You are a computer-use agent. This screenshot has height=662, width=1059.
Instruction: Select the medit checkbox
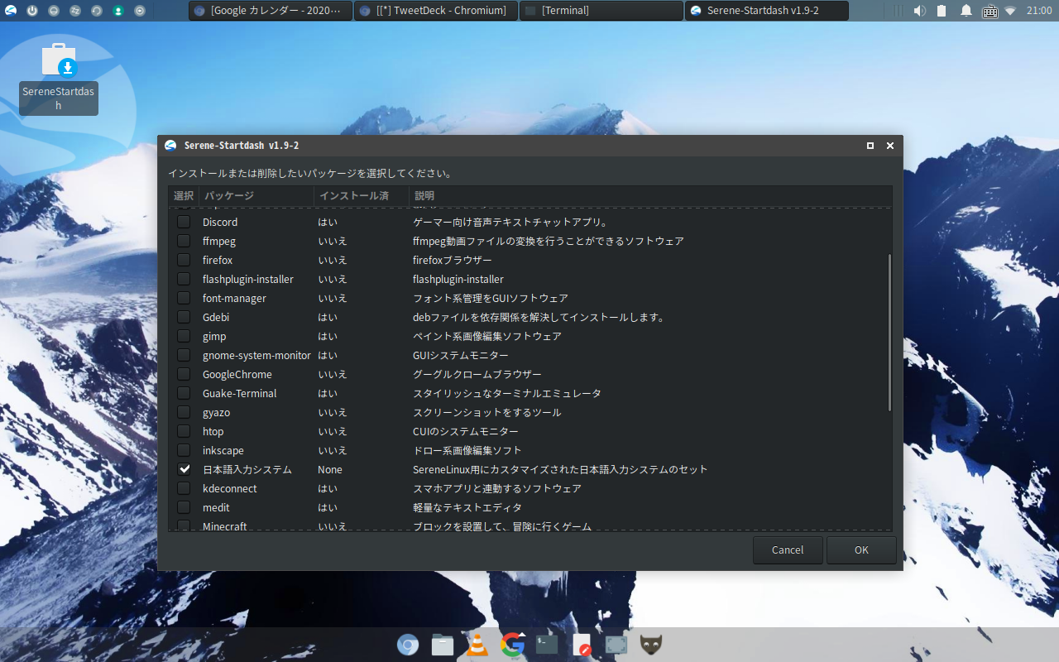point(184,507)
